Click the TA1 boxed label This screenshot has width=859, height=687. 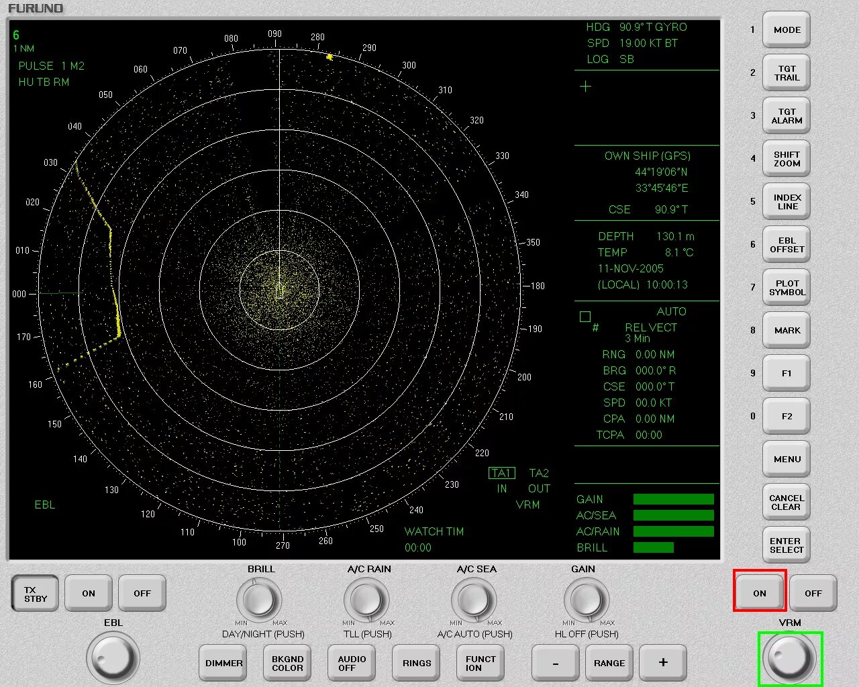(502, 473)
